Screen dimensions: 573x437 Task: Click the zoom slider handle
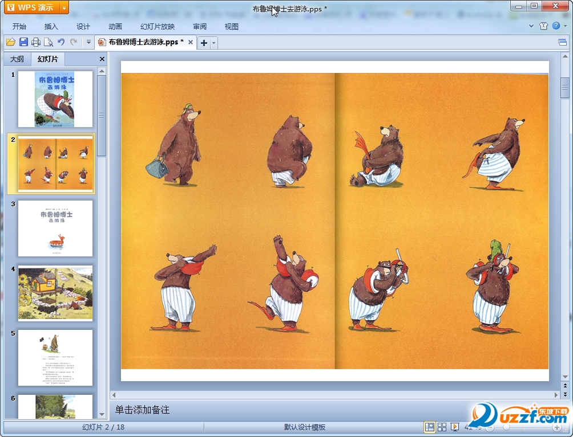(506, 427)
